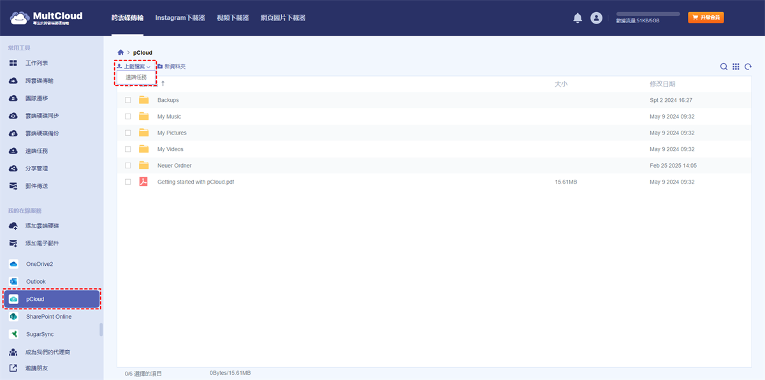
Task: Click 添加電子郵件 add email
Action: coord(42,244)
